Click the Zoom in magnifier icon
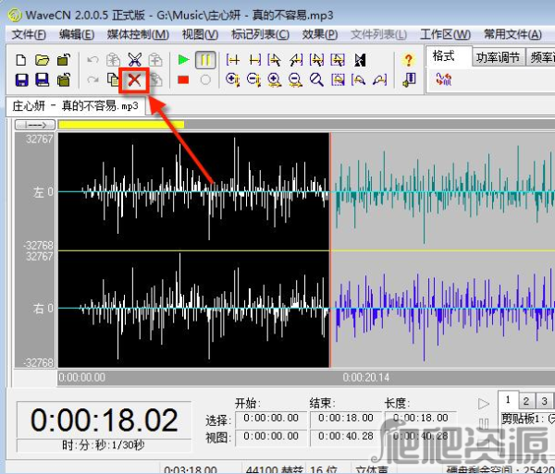 tap(274, 80)
